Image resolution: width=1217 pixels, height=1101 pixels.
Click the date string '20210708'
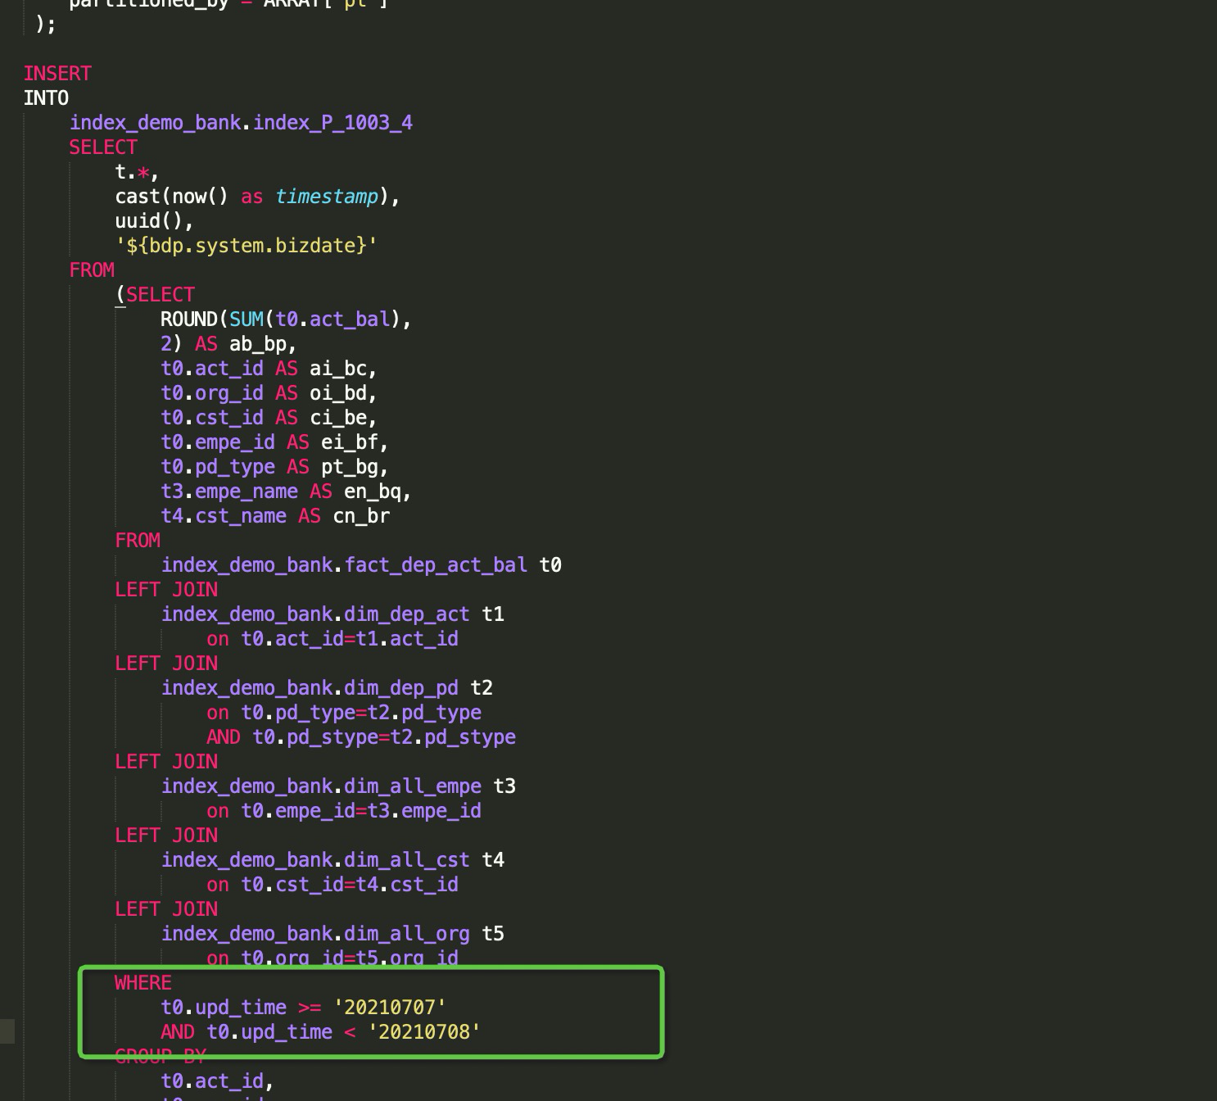[424, 1032]
